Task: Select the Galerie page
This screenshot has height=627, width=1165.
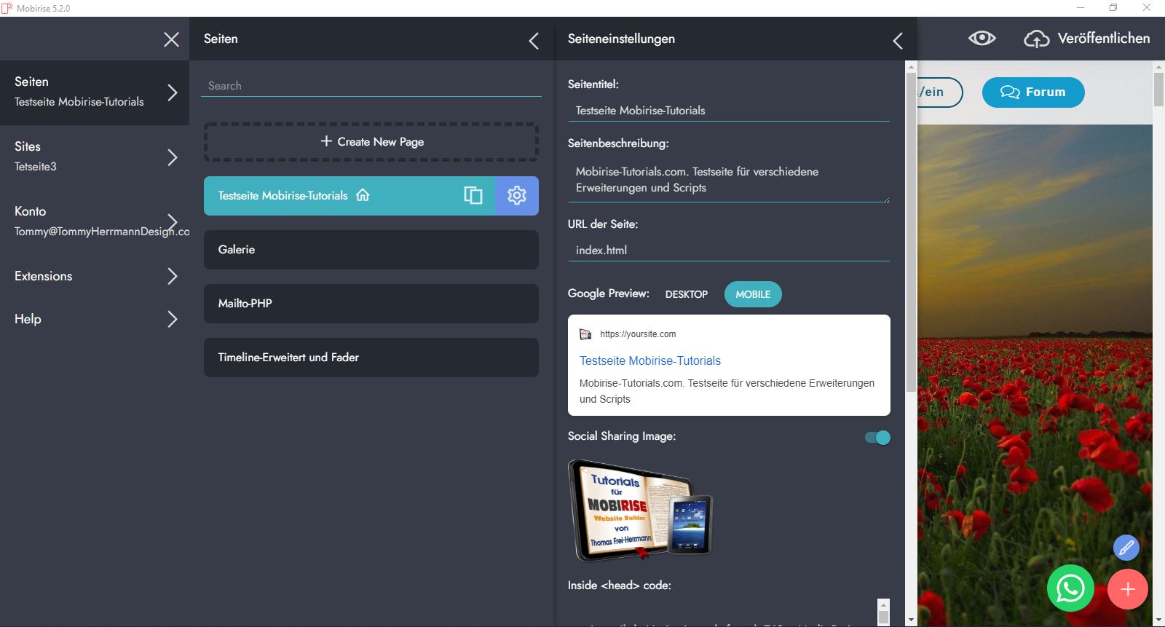Action: (371, 250)
